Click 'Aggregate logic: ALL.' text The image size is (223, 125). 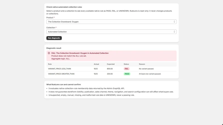tap(60, 59)
